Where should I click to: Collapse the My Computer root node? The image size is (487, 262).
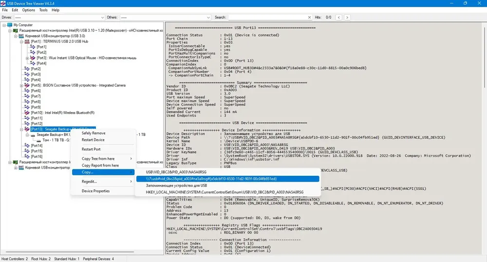[4, 25]
